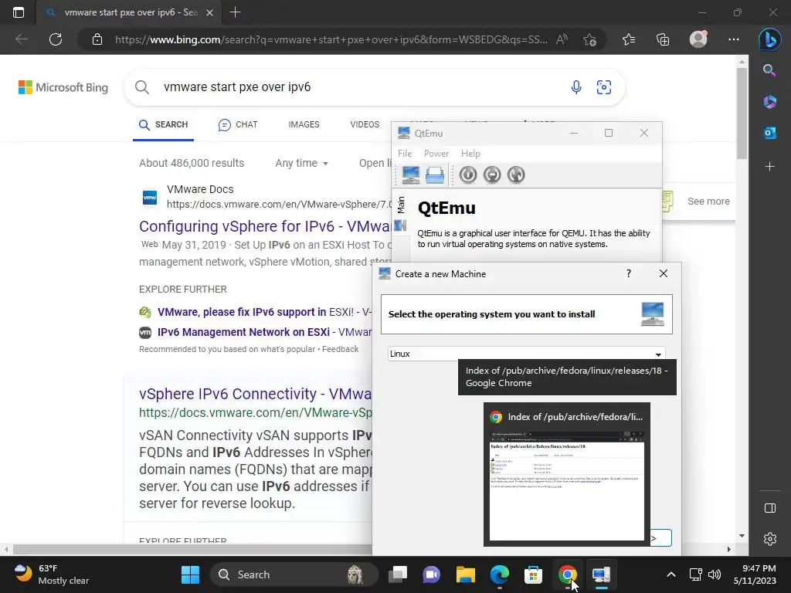Open vSphere IPv6 Connectivity result link
This screenshot has width=791, height=593.
255,394
